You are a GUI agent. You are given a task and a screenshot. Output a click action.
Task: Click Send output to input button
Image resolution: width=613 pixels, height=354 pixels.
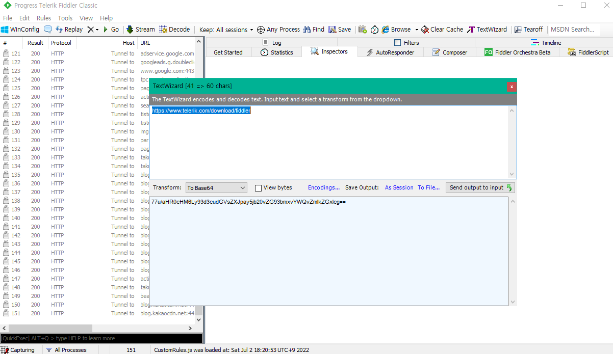480,188
